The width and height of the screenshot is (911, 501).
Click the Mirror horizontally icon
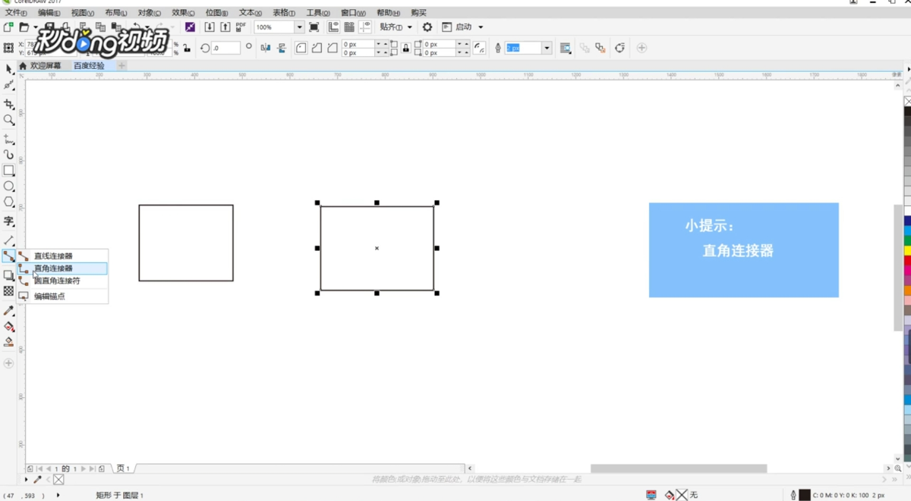pyautogui.click(x=266, y=48)
